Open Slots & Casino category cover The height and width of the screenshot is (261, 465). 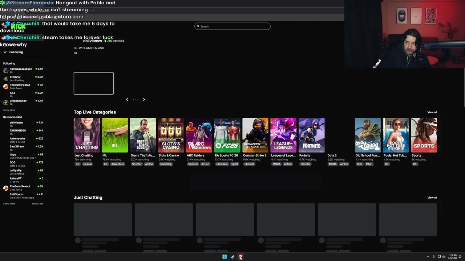[171, 135]
